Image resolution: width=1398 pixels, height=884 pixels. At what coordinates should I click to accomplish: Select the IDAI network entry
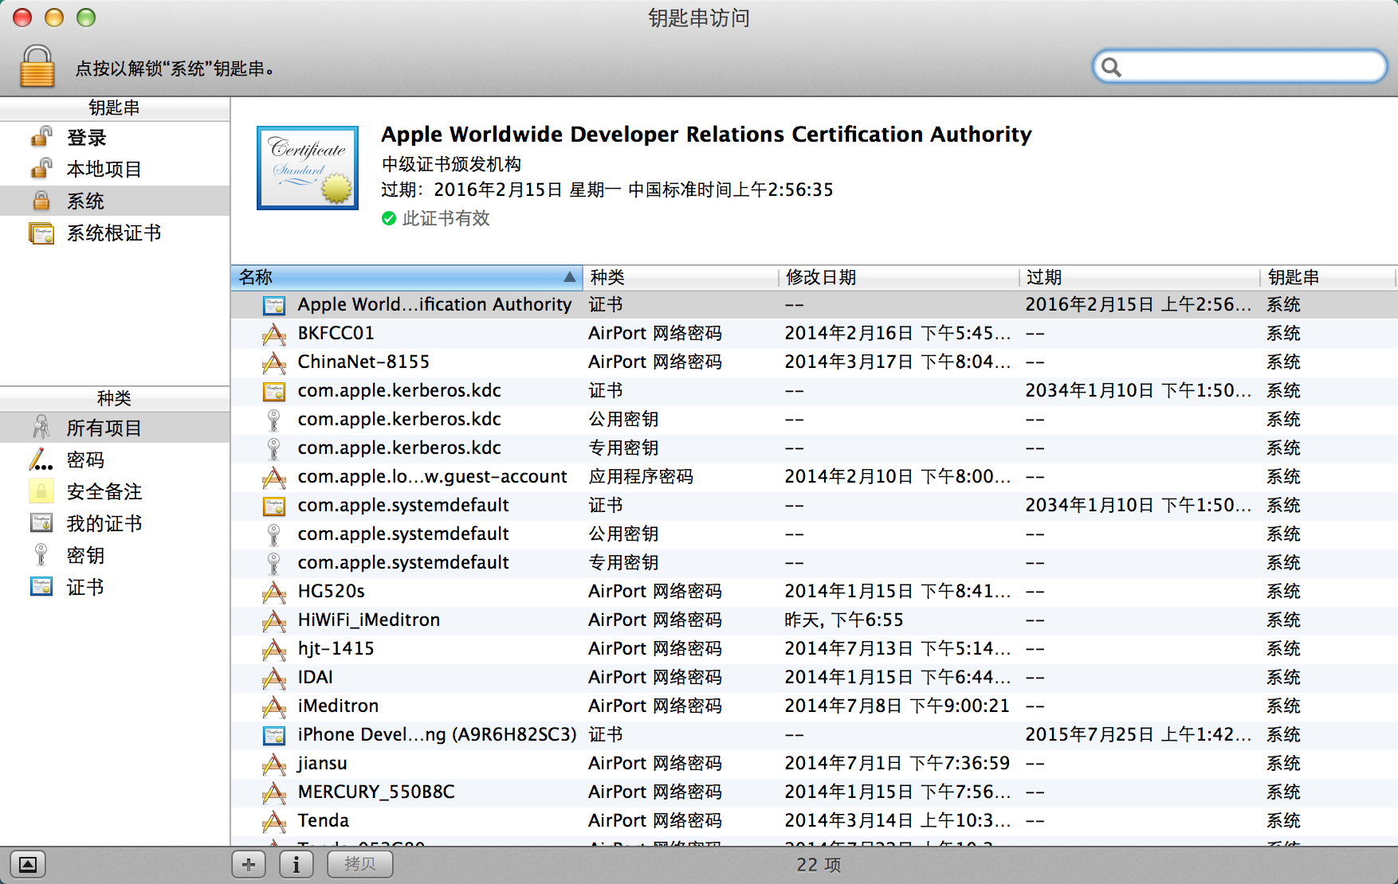(x=316, y=677)
